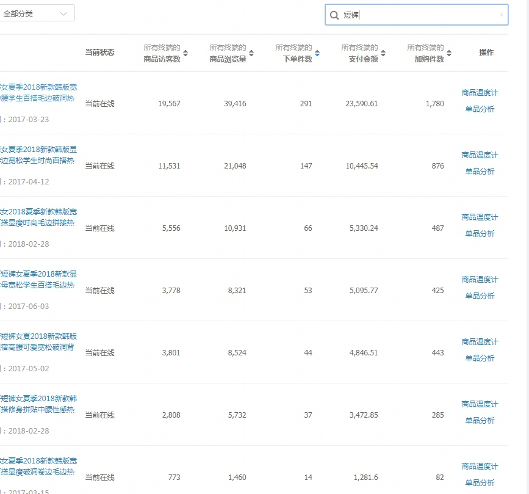Sort by 商品浏览量 arrow icon
Image resolution: width=529 pixels, height=494 pixels.
tap(251, 53)
